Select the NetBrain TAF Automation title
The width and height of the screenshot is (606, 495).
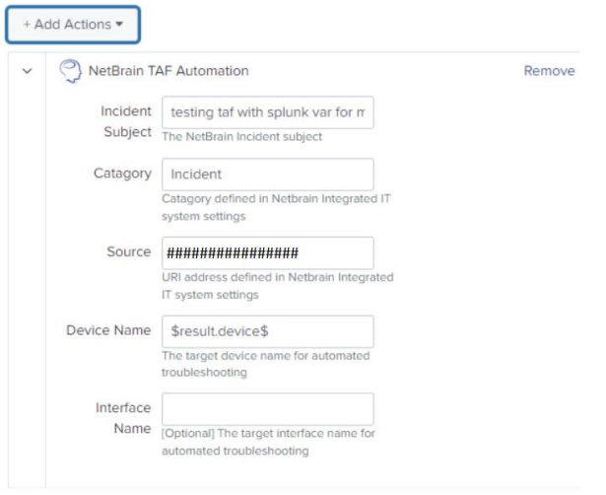tap(168, 71)
